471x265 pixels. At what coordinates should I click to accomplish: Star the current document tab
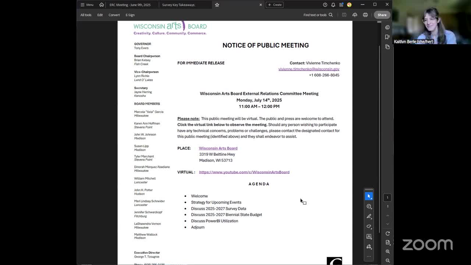click(x=217, y=5)
